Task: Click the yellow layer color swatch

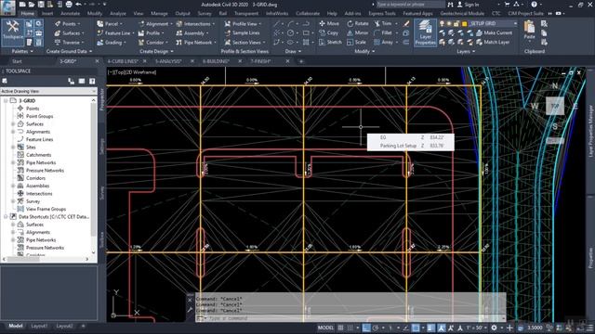Action: pos(464,23)
